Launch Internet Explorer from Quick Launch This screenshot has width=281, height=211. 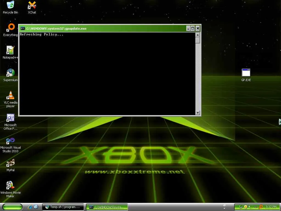(x=30, y=207)
